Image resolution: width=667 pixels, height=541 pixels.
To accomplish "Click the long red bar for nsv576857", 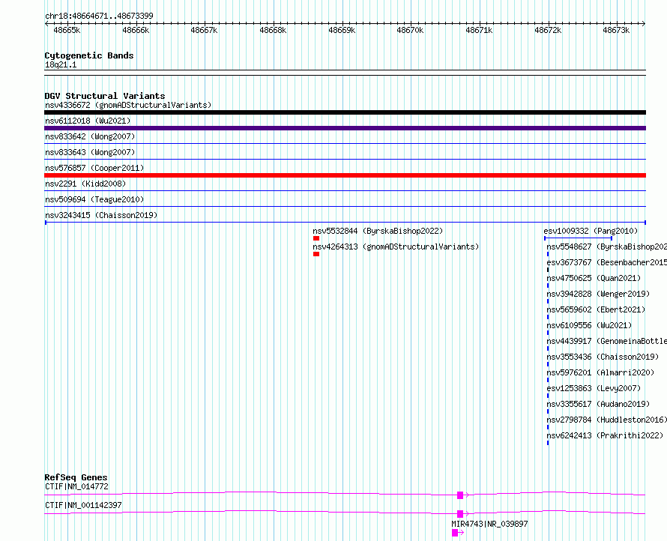I will click(345, 175).
